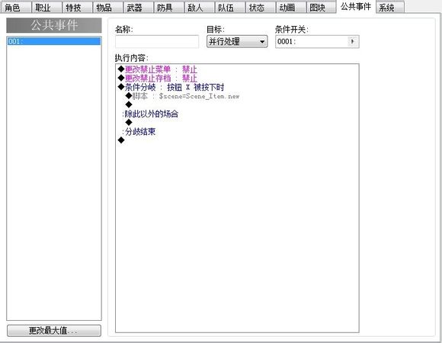Viewport: 442px width, 343px height.
Task: Select the 更改禁止存档 : 禁止 command line
Action: click(237, 78)
